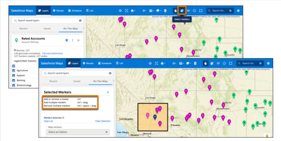Viewport: 281px width, 141px height.
Task: Close the Rated Acccounts layer card
Action: 79,40
